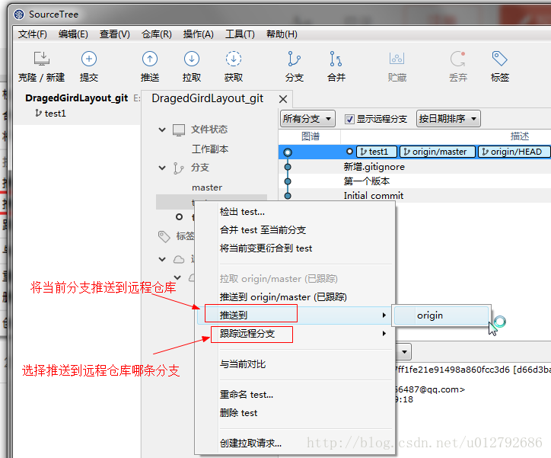Choose 将当前变更衍合到 test

tap(295, 248)
